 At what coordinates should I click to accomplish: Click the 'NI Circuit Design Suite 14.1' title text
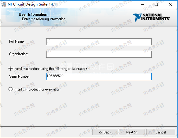pos(32,4)
